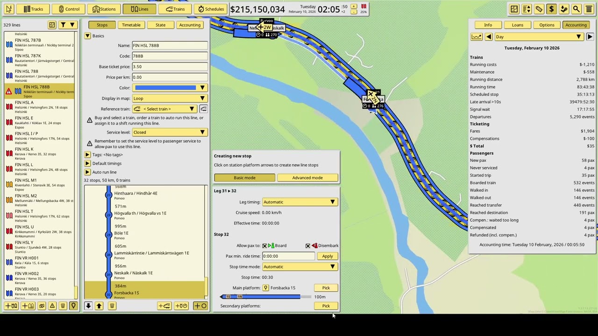Expand Auto run line section

87,172
